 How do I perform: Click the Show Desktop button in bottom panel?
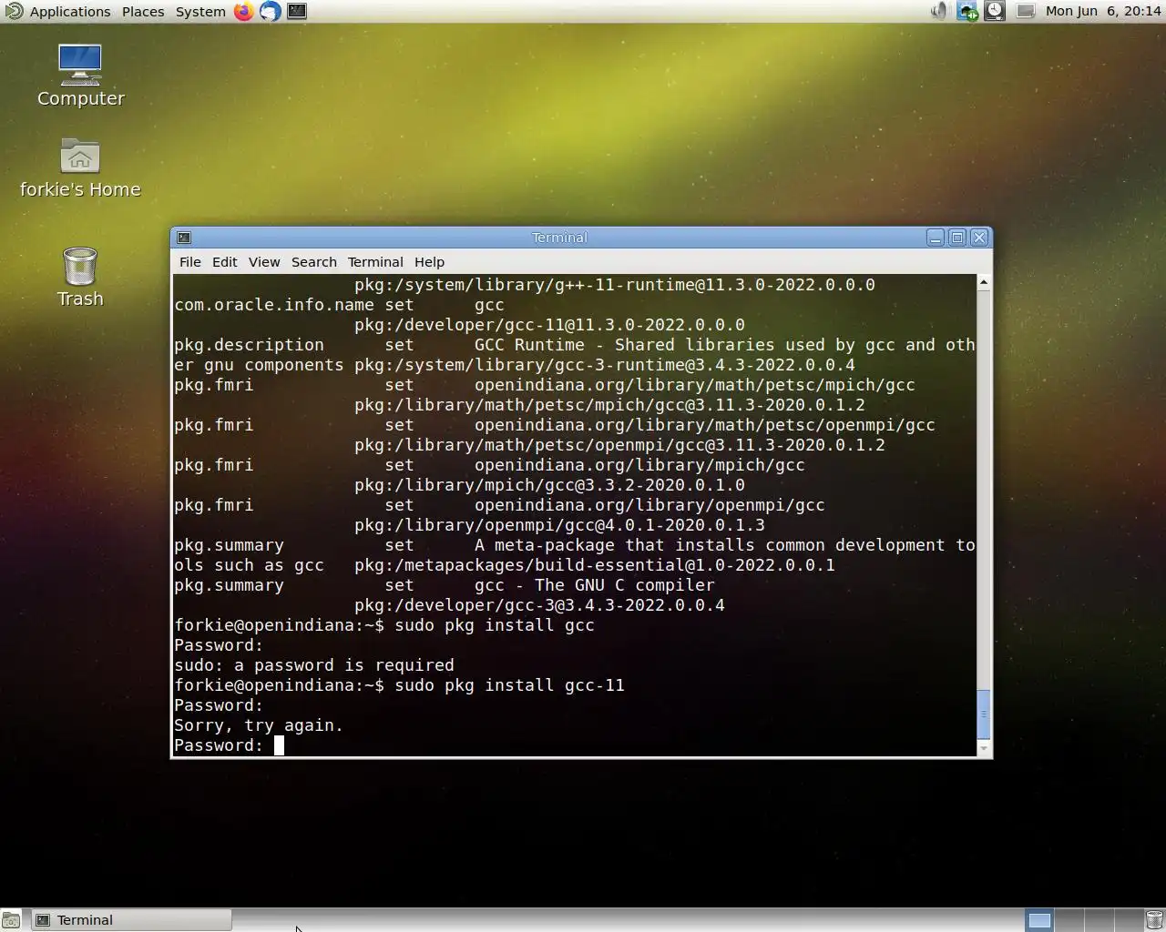(x=11, y=920)
